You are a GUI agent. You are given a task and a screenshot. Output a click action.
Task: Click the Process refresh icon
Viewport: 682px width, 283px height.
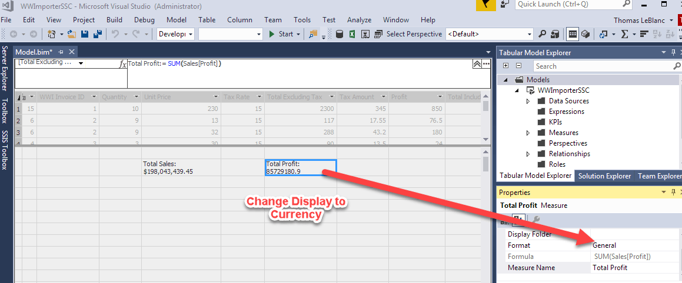tap(603, 34)
